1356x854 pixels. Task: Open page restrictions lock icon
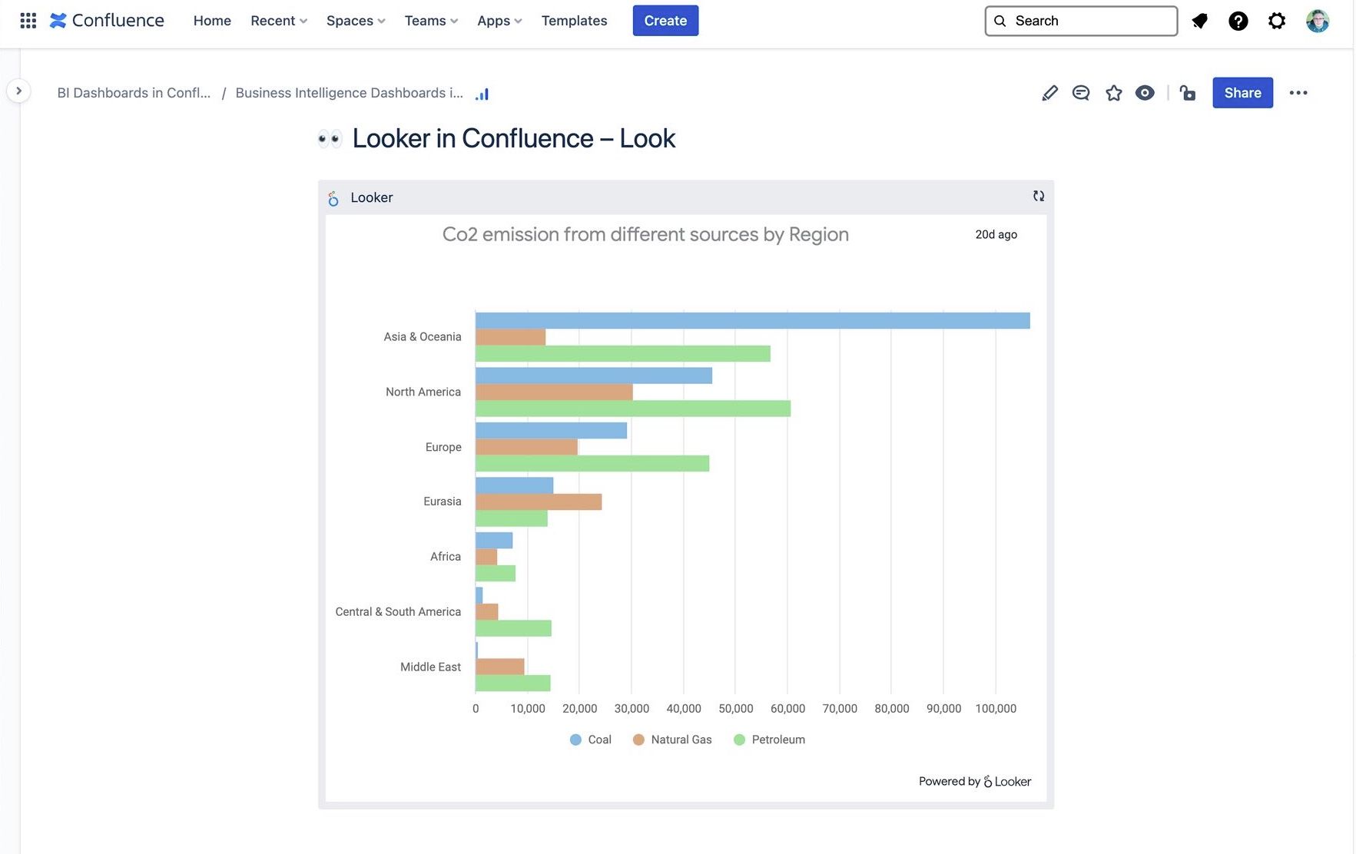coord(1188,93)
